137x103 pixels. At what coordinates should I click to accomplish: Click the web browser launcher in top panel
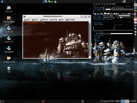tap(46, 2)
